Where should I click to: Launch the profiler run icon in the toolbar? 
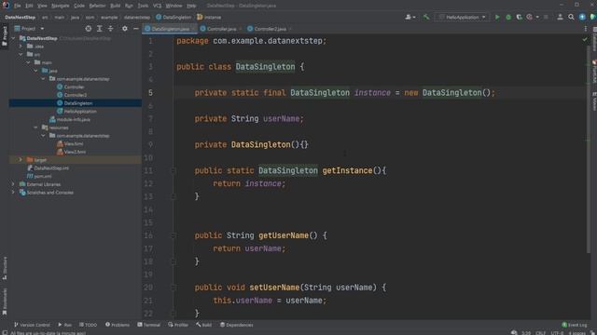tap(530, 17)
